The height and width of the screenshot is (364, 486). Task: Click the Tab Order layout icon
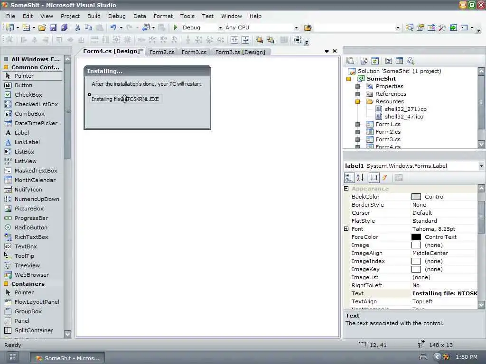tap(297, 40)
